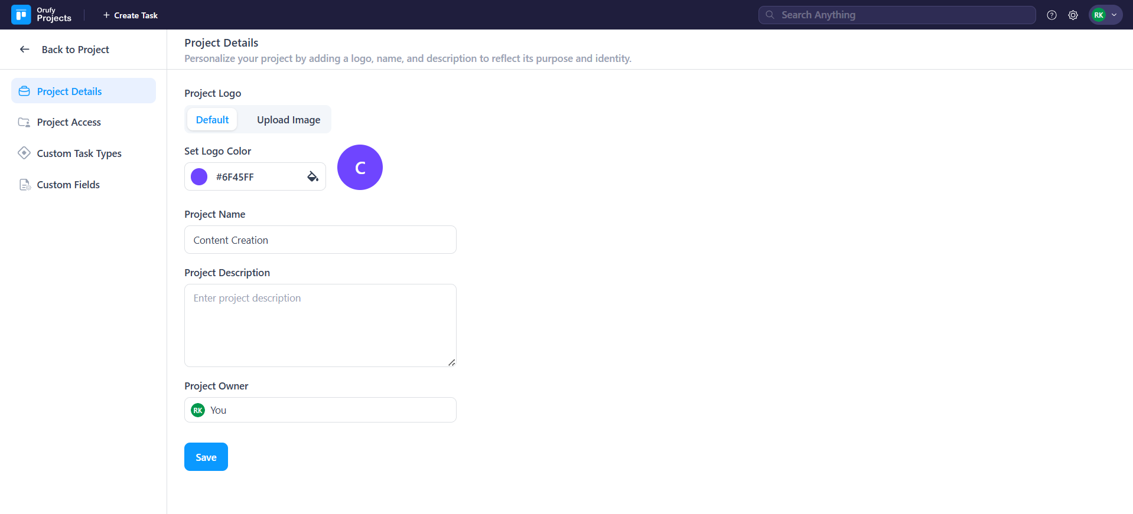Image resolution: width=1133 pixels, height=514 pixels.
Task: Expand the RK user account dropdown
Action: pos(1114,15)
